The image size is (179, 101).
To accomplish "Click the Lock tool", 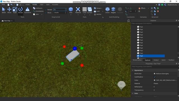I will 97,11.
